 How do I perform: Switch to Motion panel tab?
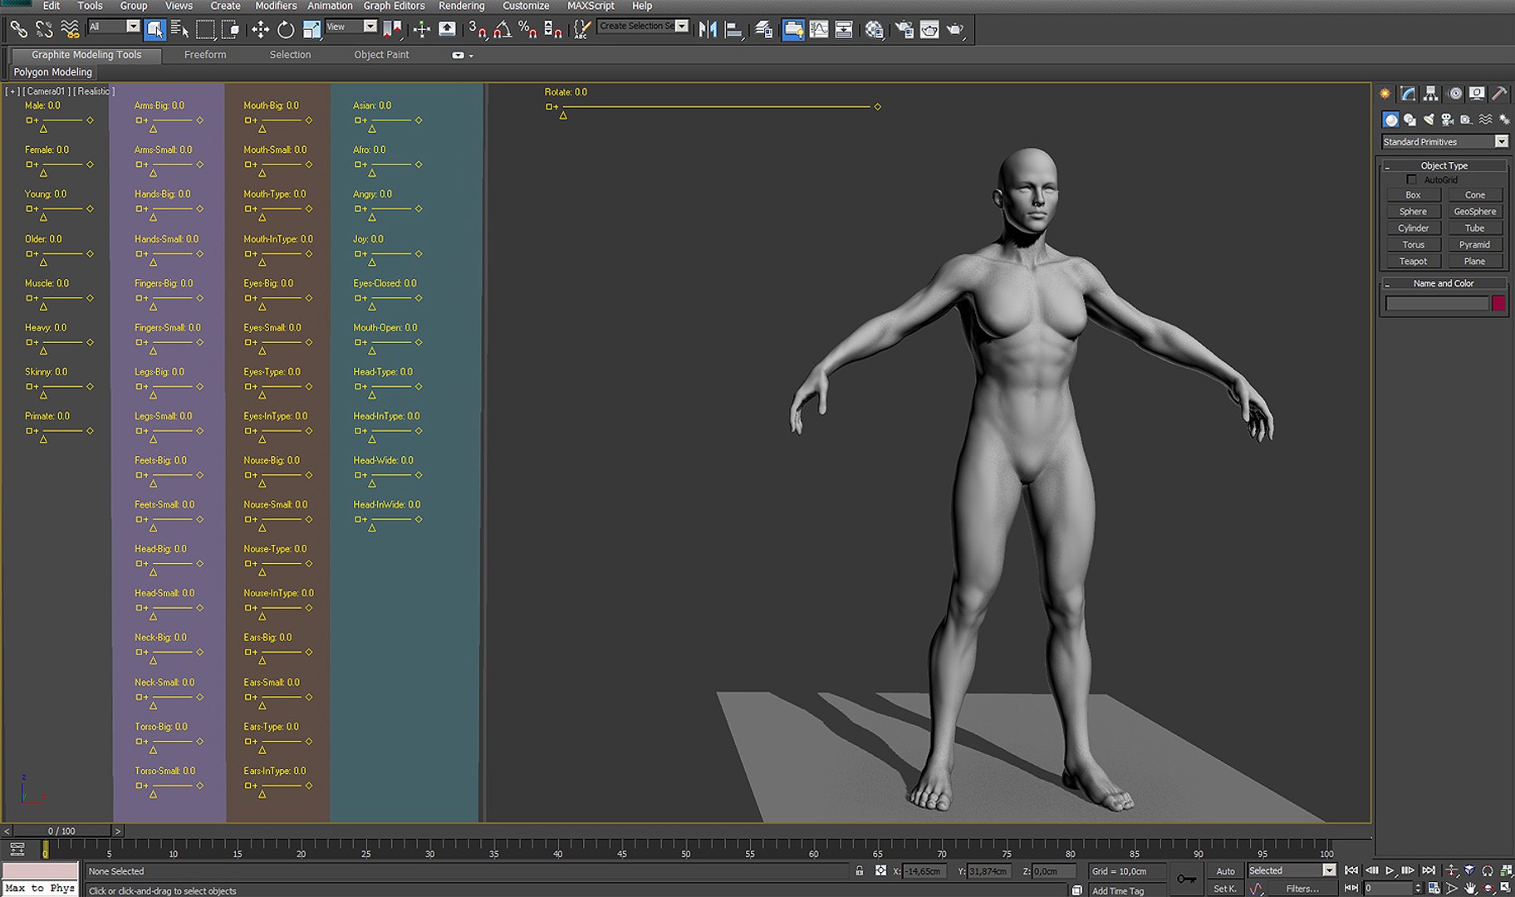click(x=1455, y=94)
